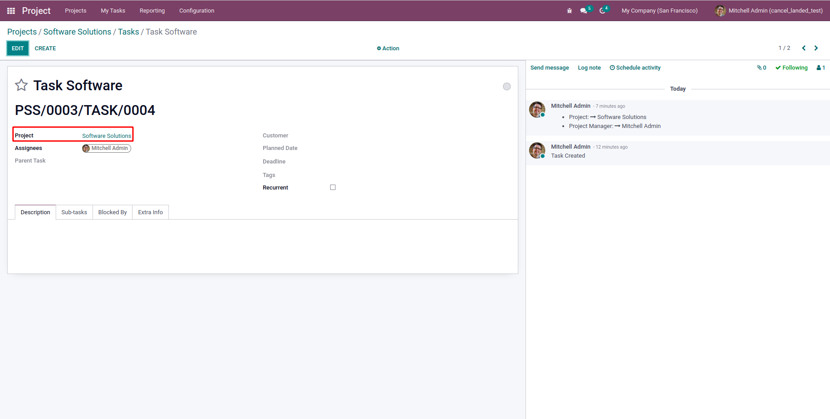Open the Action dropdown menu

pos(388,49)
